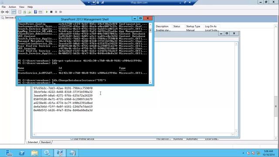Viewport: 279px width, 157px height.
Task: Click the Refresh toolbar icon in Services
Action: (24, 12)
